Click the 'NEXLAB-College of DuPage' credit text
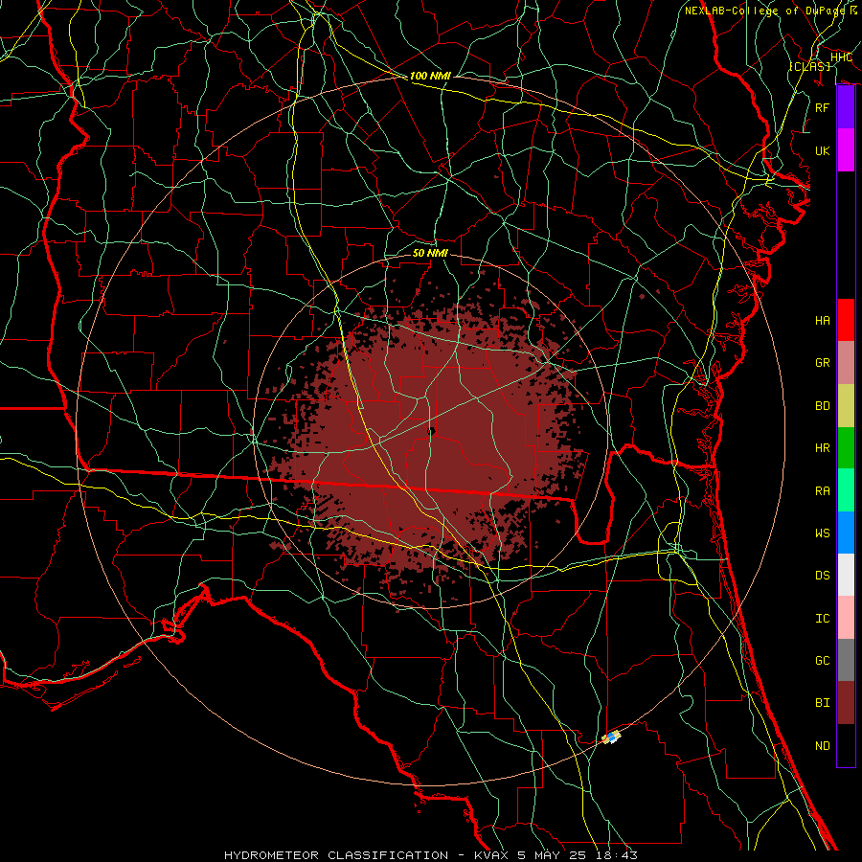This screenshot has height=862, width=862. [x=766, y=11]
